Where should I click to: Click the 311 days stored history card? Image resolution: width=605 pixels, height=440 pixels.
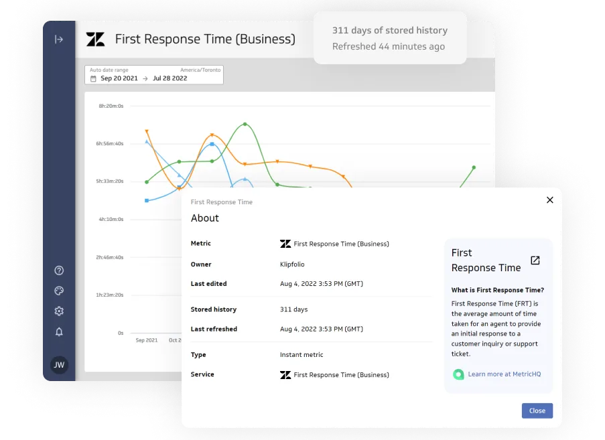tap(390, 38)
